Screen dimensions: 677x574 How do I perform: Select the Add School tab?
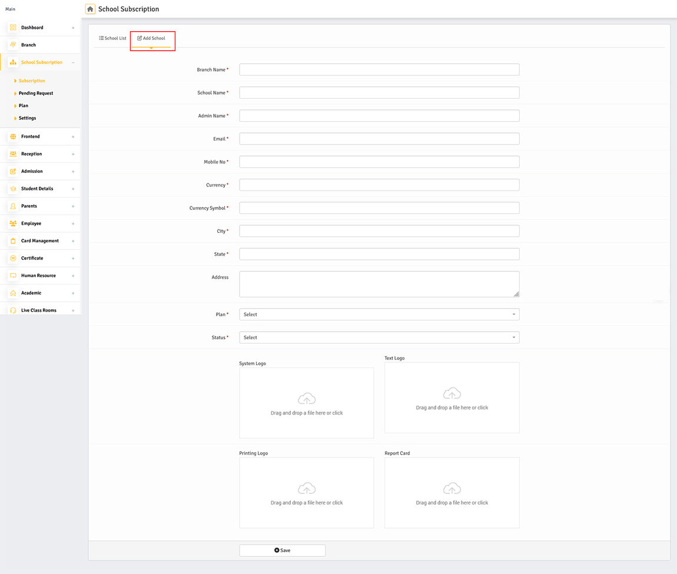point(151,38)
